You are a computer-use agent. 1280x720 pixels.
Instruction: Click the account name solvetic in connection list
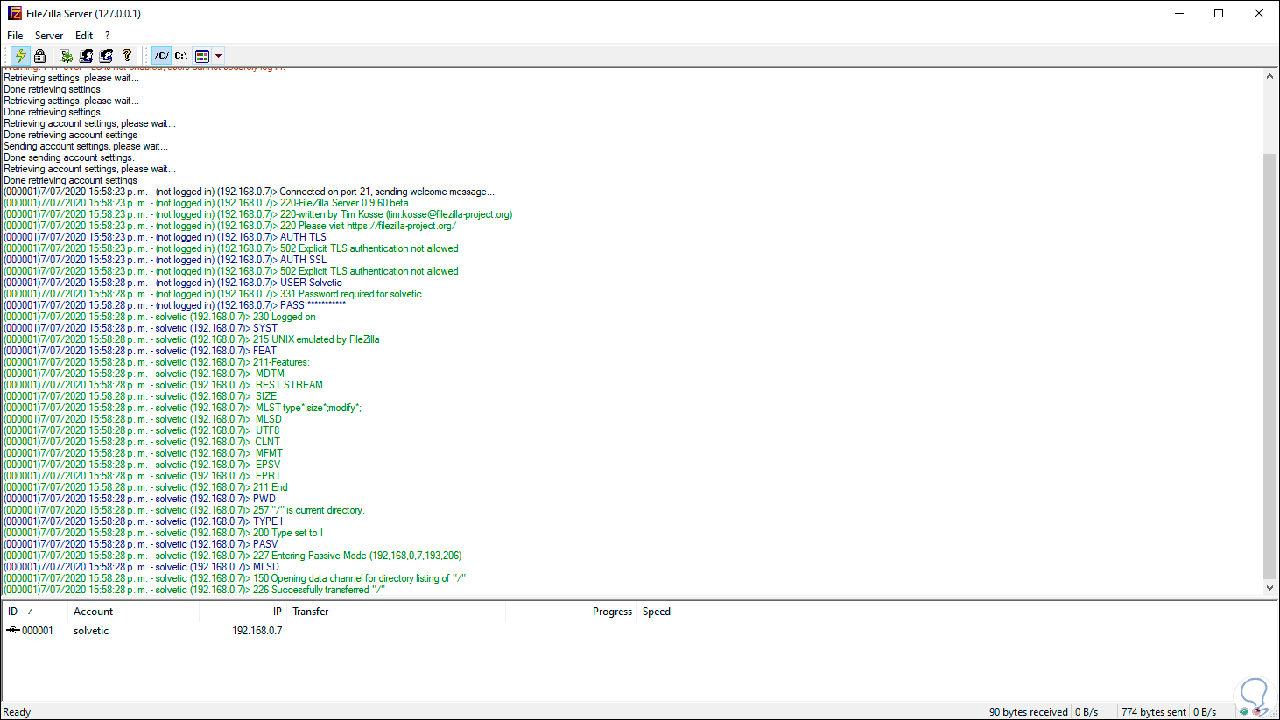[x=91, y=631]
